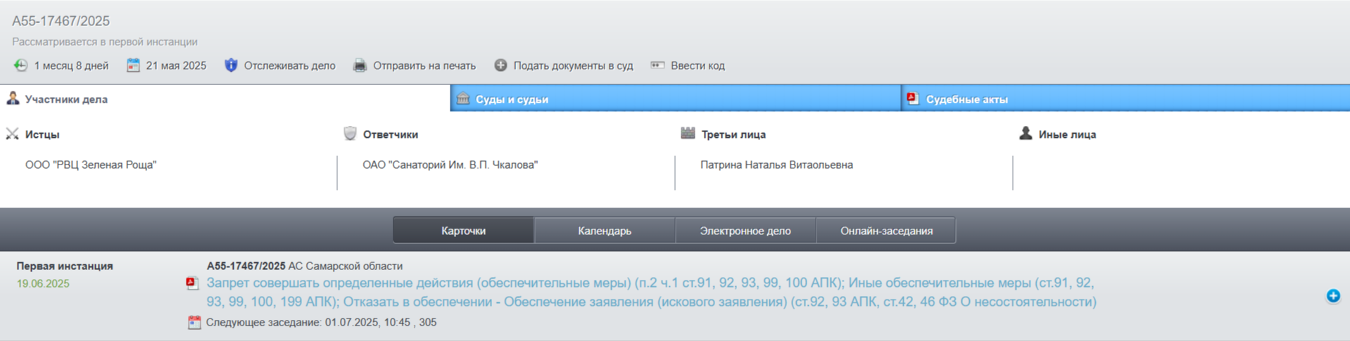Click third party Патрина Наталья Витаольевна
The height and width of the screenshot is (341, 1350).
click(776, 165)
